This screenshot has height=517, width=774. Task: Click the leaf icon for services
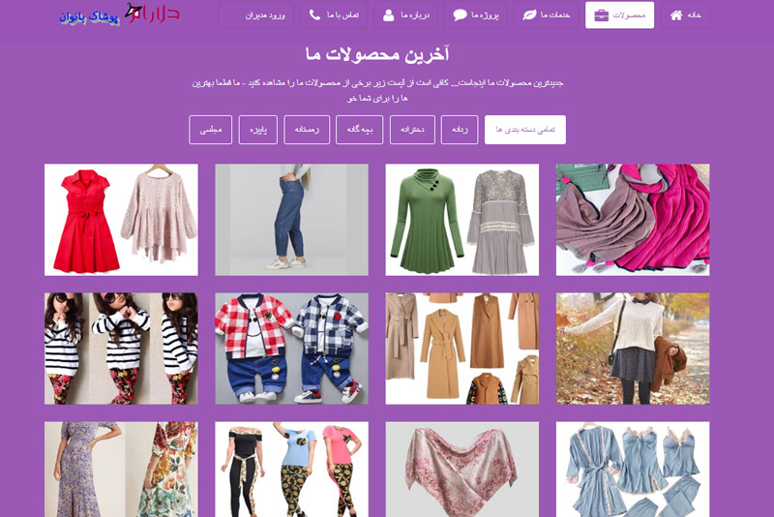[x=529, y=15]
